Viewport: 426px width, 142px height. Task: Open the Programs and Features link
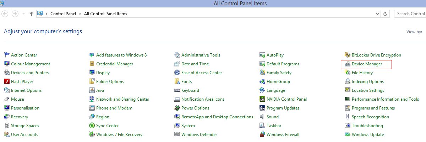coord(373,108)
